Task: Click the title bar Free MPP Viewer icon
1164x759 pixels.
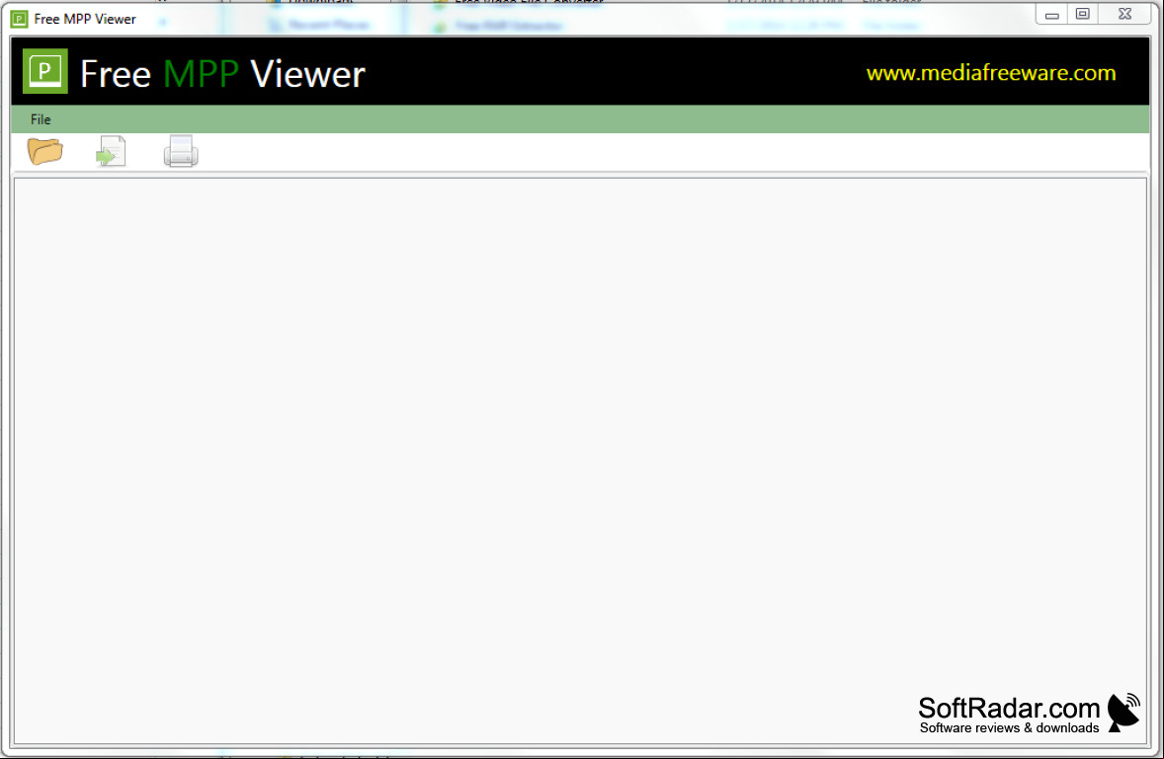Action: click(x=20, y=20)
